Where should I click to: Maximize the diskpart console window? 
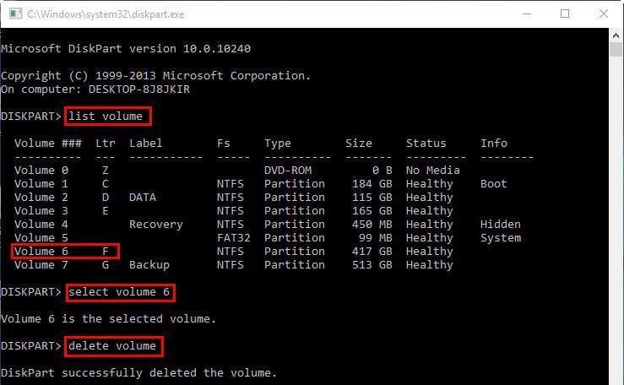565,14
